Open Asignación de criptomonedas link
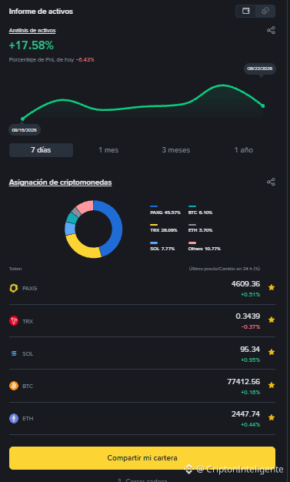The image size is (290, 482). pos(60,182)
